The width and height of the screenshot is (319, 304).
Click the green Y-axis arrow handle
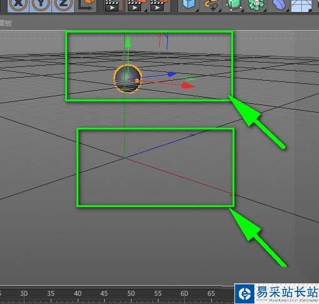(x=127, y=41)
